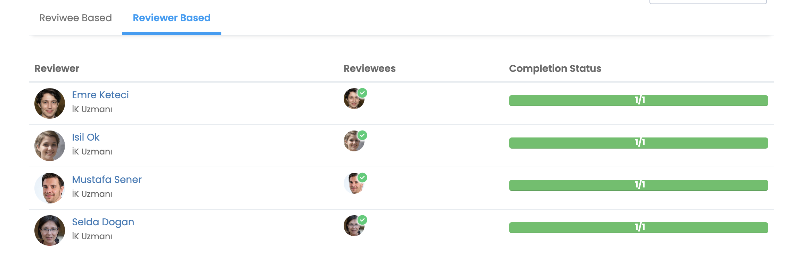Click the Mustafa Sener name link
This screenshot has height=268, width=802.
(107, 179)
